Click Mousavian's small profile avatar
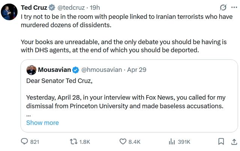 31,70
